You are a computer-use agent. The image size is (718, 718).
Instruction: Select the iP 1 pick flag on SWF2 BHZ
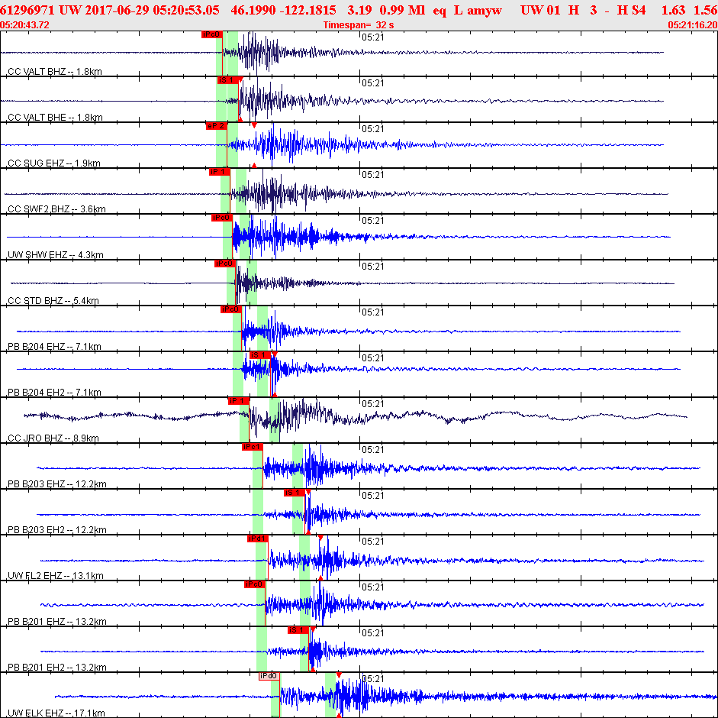pyautogui.click(x=219, y=172)
